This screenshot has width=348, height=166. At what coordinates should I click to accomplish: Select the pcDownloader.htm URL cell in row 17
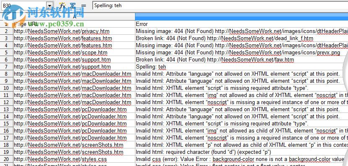pos(74,138)
